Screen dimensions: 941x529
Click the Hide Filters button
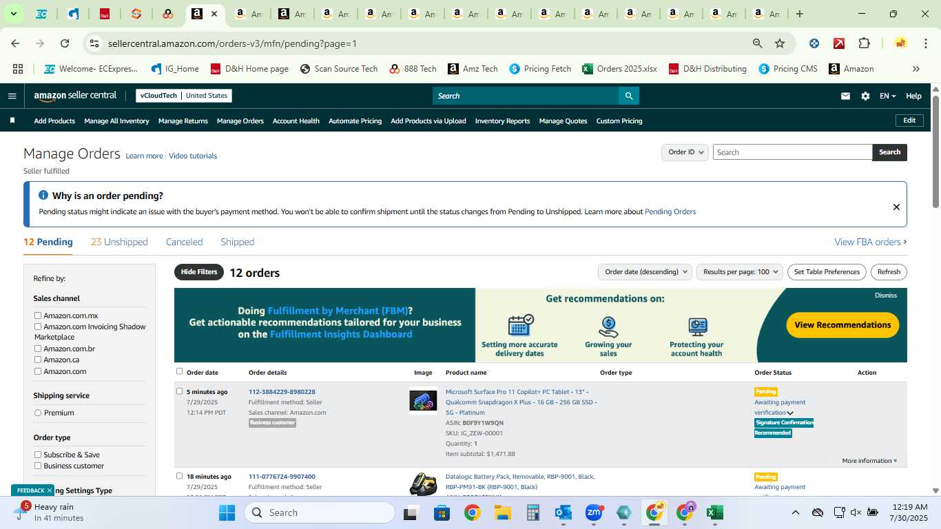tap(199, 272)
